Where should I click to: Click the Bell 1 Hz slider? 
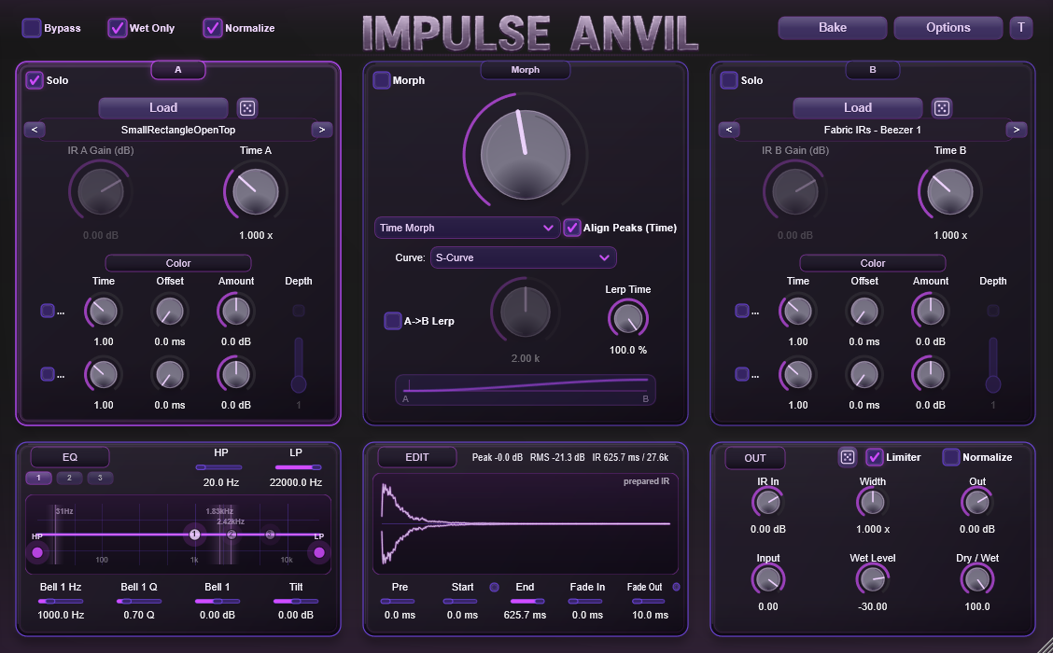(61, 602)
